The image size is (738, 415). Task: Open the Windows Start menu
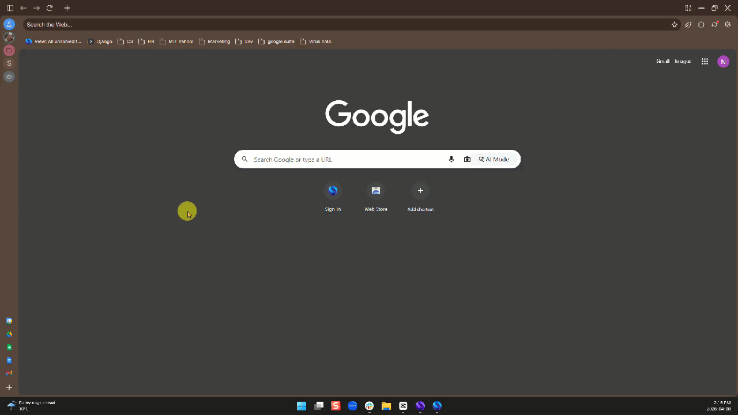pyautogui.click(x=302, y=406)
